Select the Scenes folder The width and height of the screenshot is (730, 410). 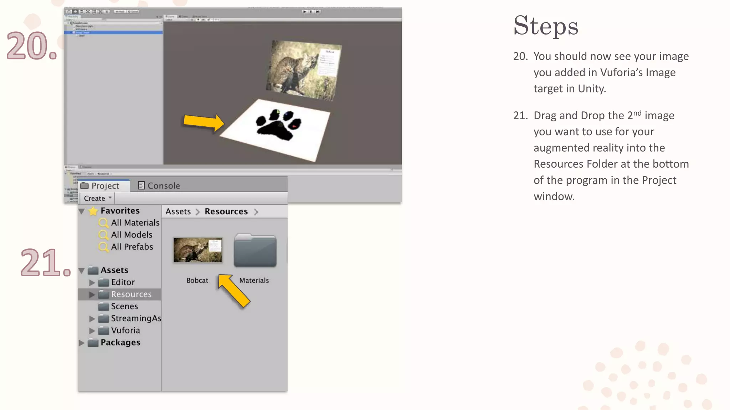tap(124, 306)
